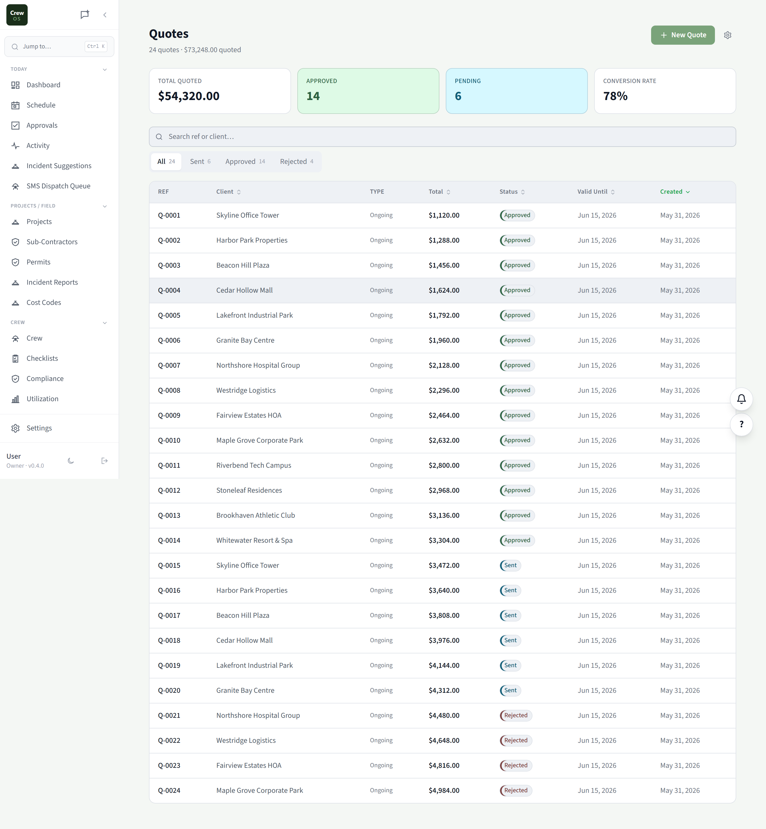Click the Compliance shield icon
This screenshot has width=766, height=829.
tap(15, 379)
